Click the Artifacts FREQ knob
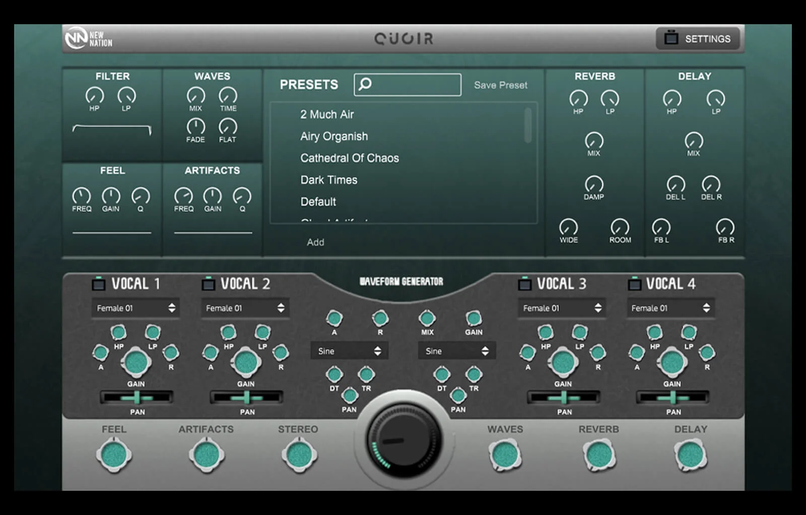This screenshot has height=515, width=806. [183, 196]
